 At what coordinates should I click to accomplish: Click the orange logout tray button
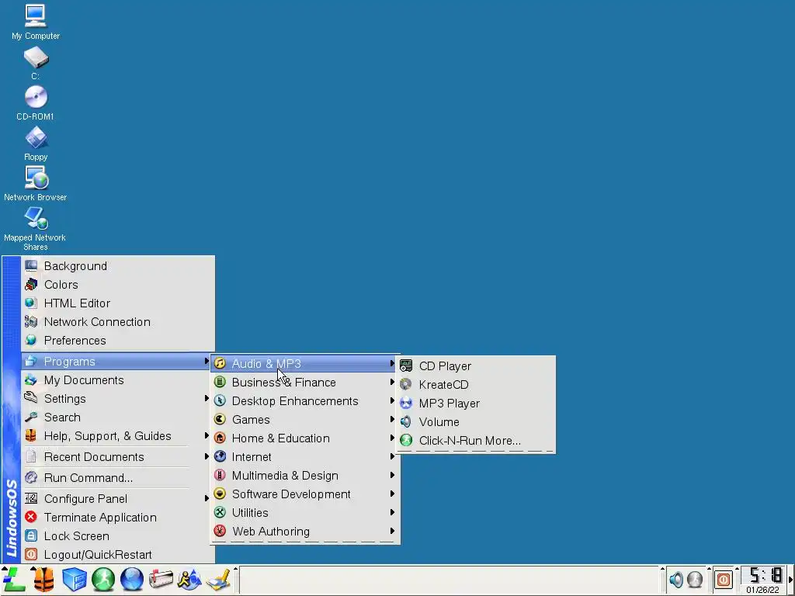(x=724, y=579)
